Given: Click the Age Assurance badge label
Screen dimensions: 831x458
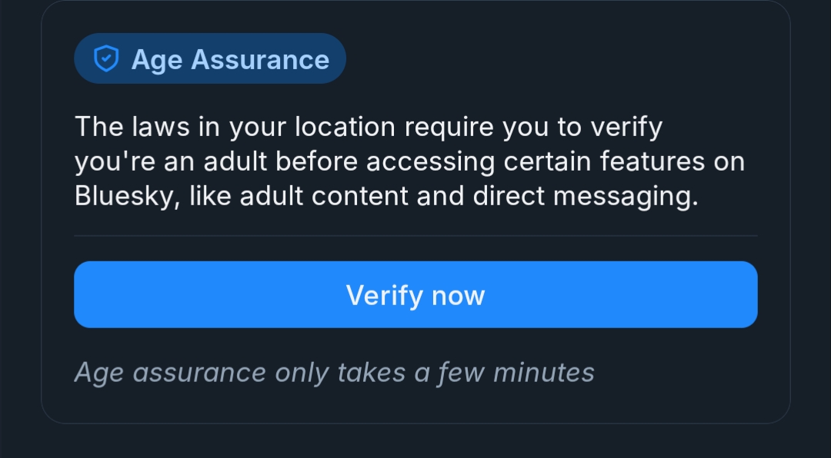Looking at the screenshot, I should (229, 59).
